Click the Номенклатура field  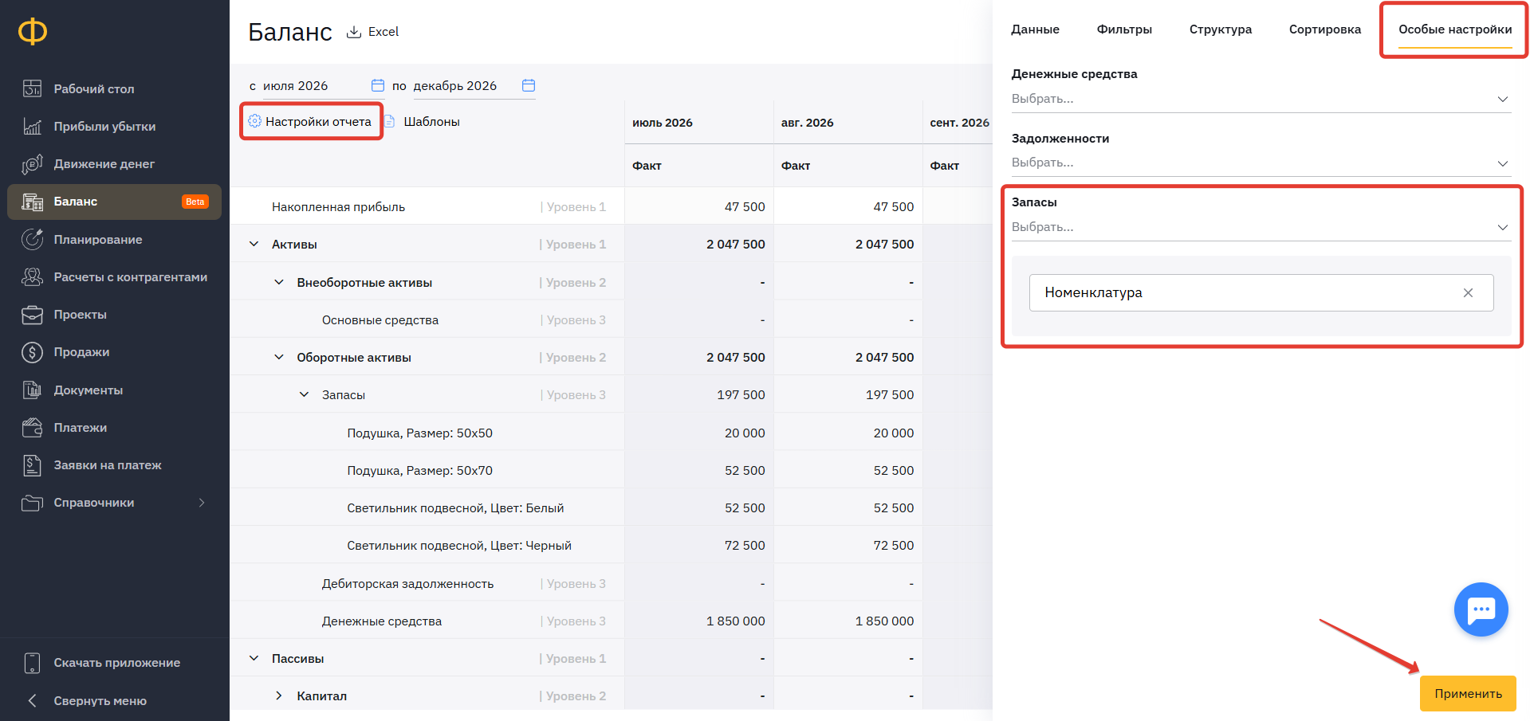click(1261, 293)
